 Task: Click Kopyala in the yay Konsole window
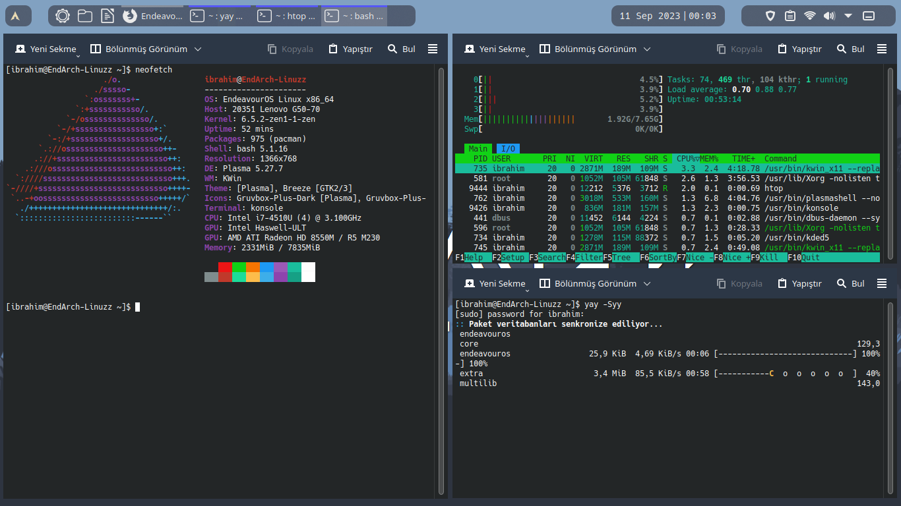(x=739, y=283)
